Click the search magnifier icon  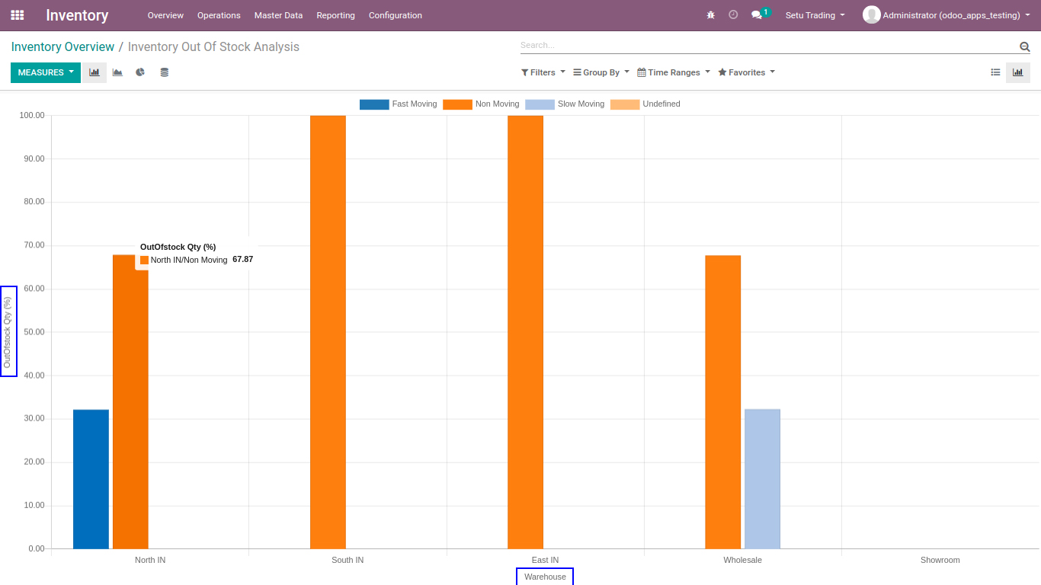(1025, 46)
